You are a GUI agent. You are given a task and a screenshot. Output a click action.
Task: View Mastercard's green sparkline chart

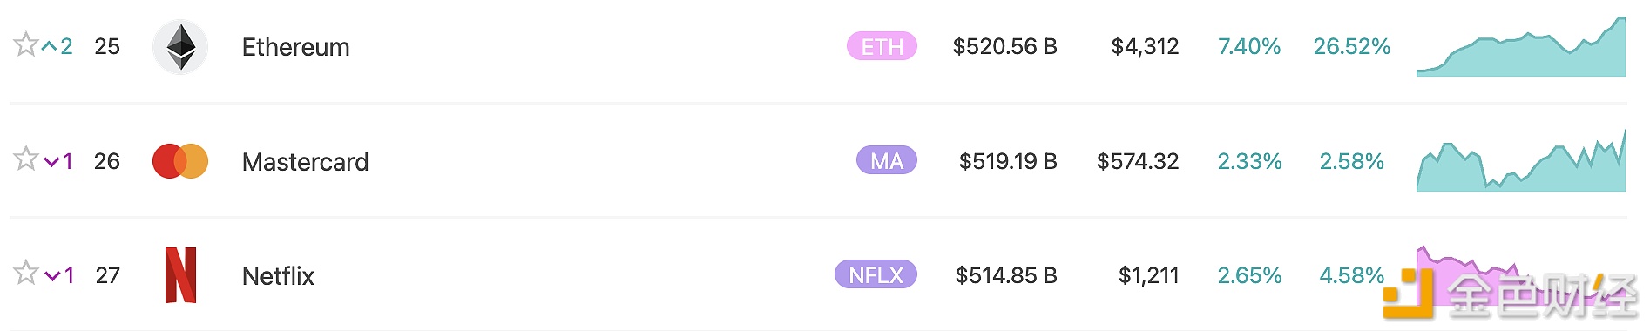coord(1521,161)
